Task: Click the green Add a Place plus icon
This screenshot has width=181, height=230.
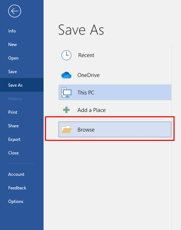Action: (66, 110)
